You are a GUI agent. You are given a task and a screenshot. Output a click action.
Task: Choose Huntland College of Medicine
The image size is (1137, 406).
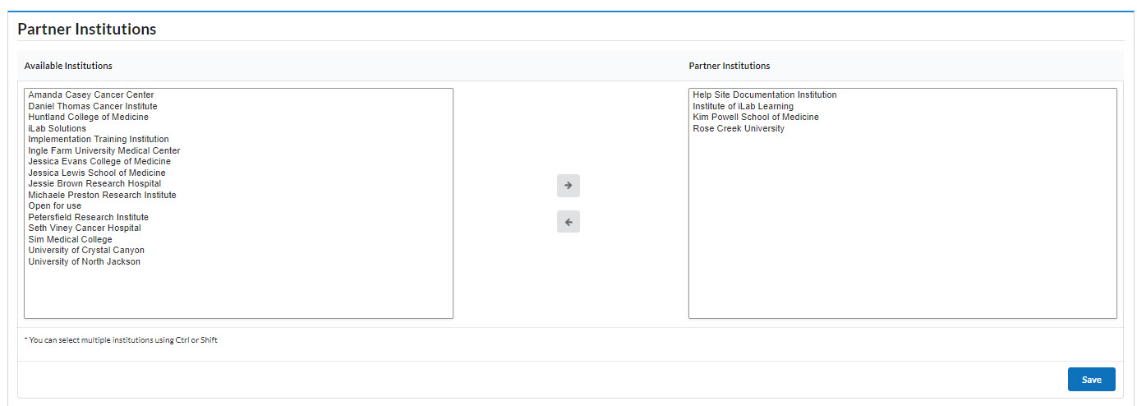[89, 118]
